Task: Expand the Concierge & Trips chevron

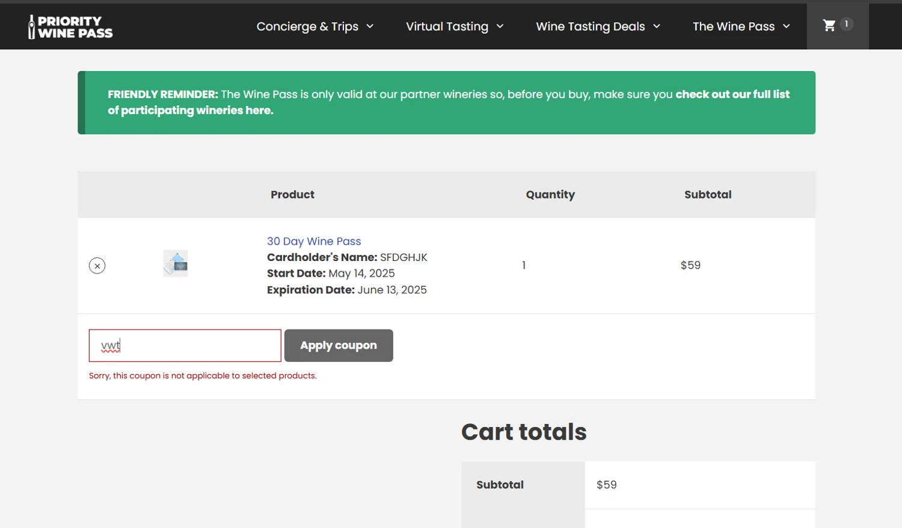Action: (x=370, y=26)
